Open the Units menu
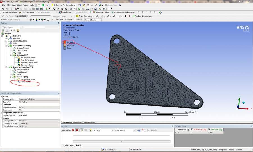Viewport: 253px width, 152px height. point(19,5)
